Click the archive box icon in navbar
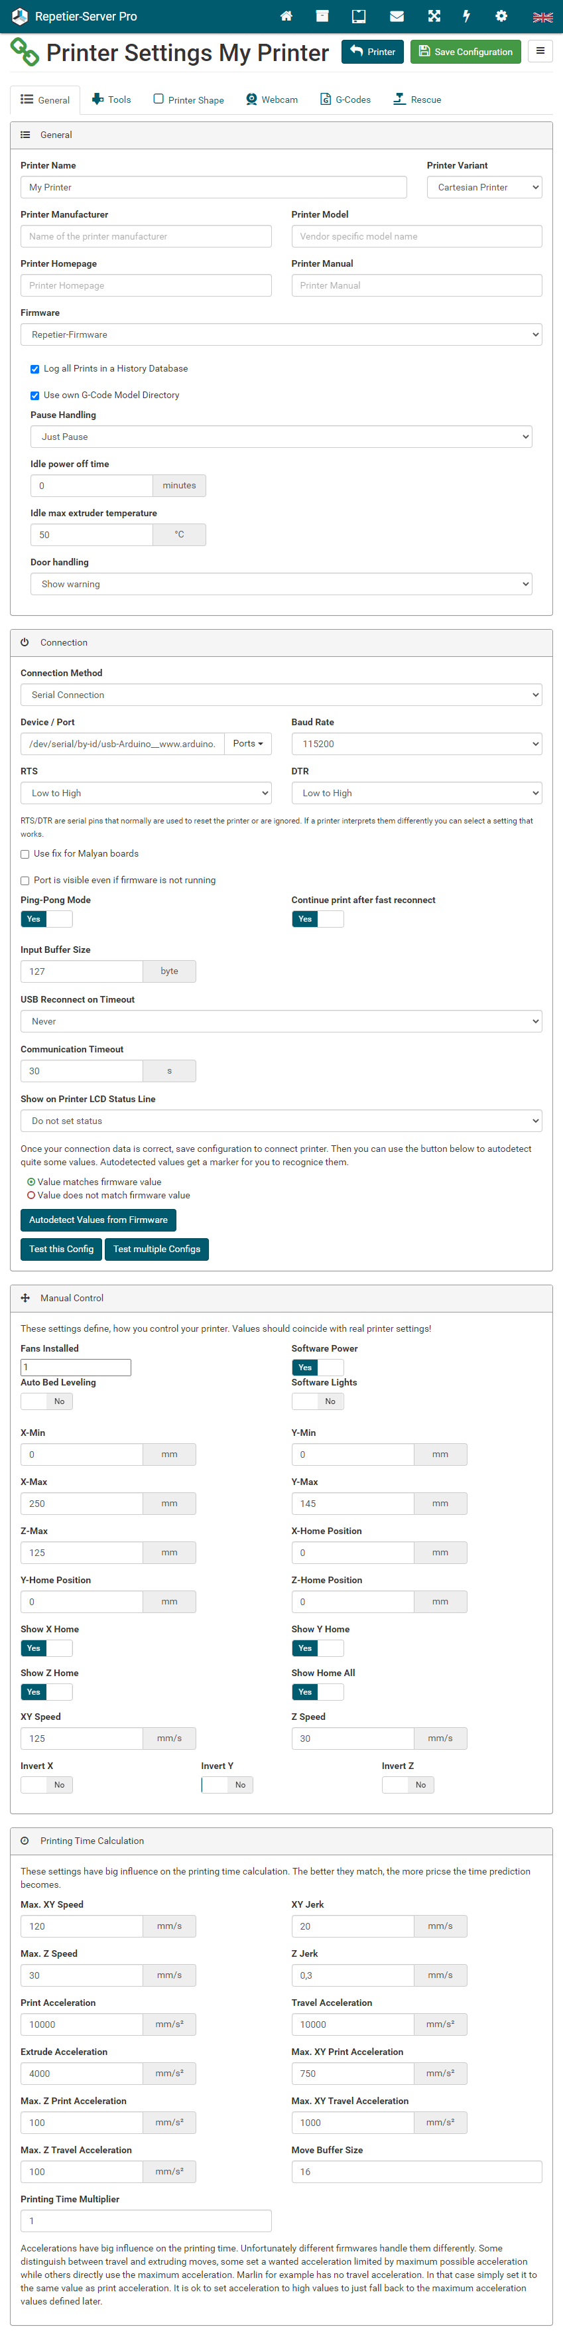This screenshot has height=2339, width=563. point(322,17)
